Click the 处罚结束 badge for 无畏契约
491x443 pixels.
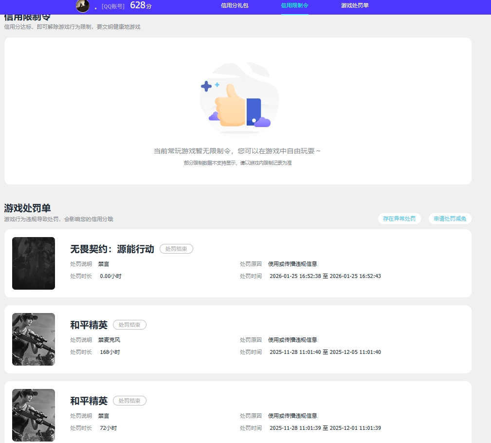point(176,249)
